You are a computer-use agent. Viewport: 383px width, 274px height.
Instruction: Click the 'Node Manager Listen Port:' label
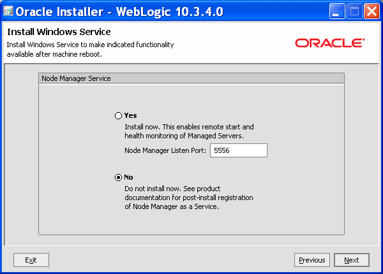pos(165,150)
